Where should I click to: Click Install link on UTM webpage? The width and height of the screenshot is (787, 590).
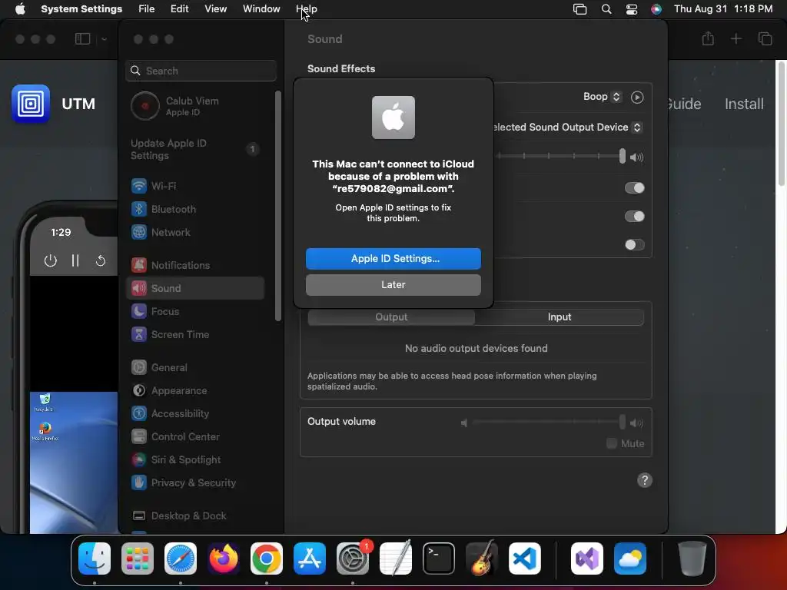tap(744, 104)
